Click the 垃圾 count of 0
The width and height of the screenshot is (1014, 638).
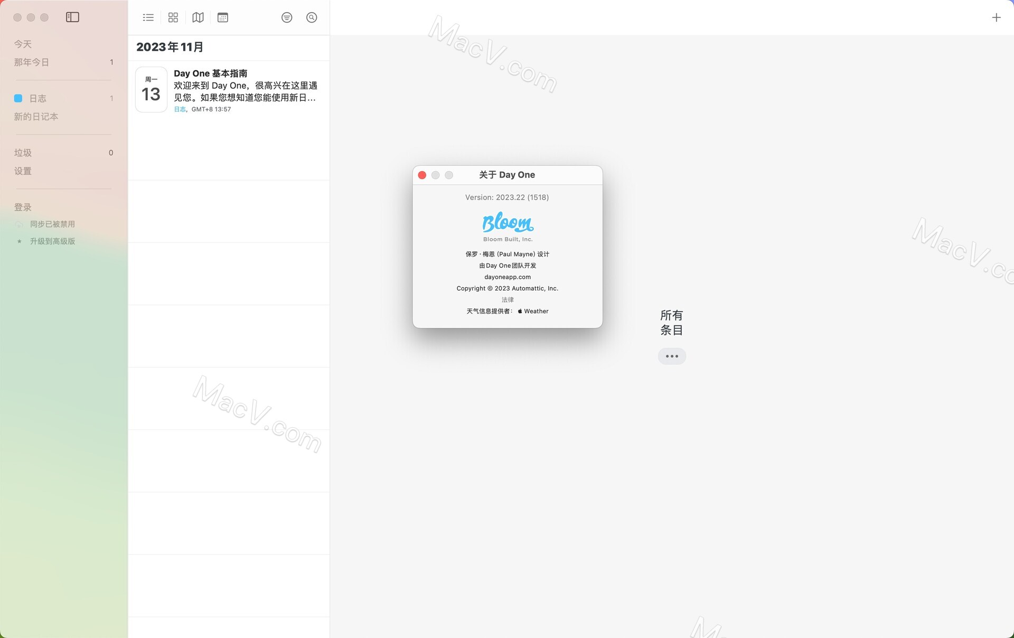[x=111, y=153]
